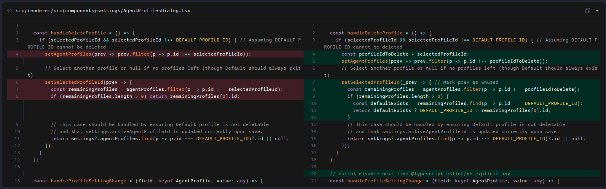Click new-side line 14 'settings.activeAgentProfileId' comment
Image resolution: width=606 pixels, height=189 pixels.
pyautogui.click(x=452, y=131)
